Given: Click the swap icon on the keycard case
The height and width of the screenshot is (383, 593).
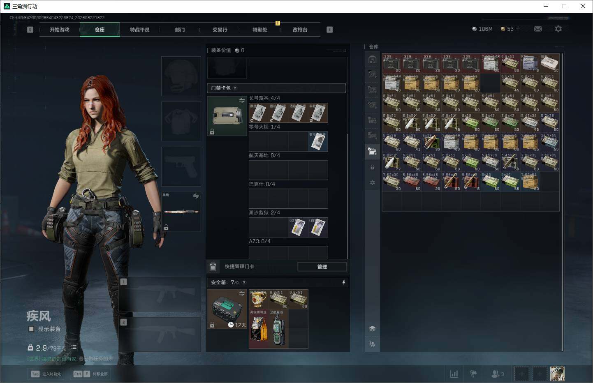Looking at the screenshot, I should (x=242, y=100).
